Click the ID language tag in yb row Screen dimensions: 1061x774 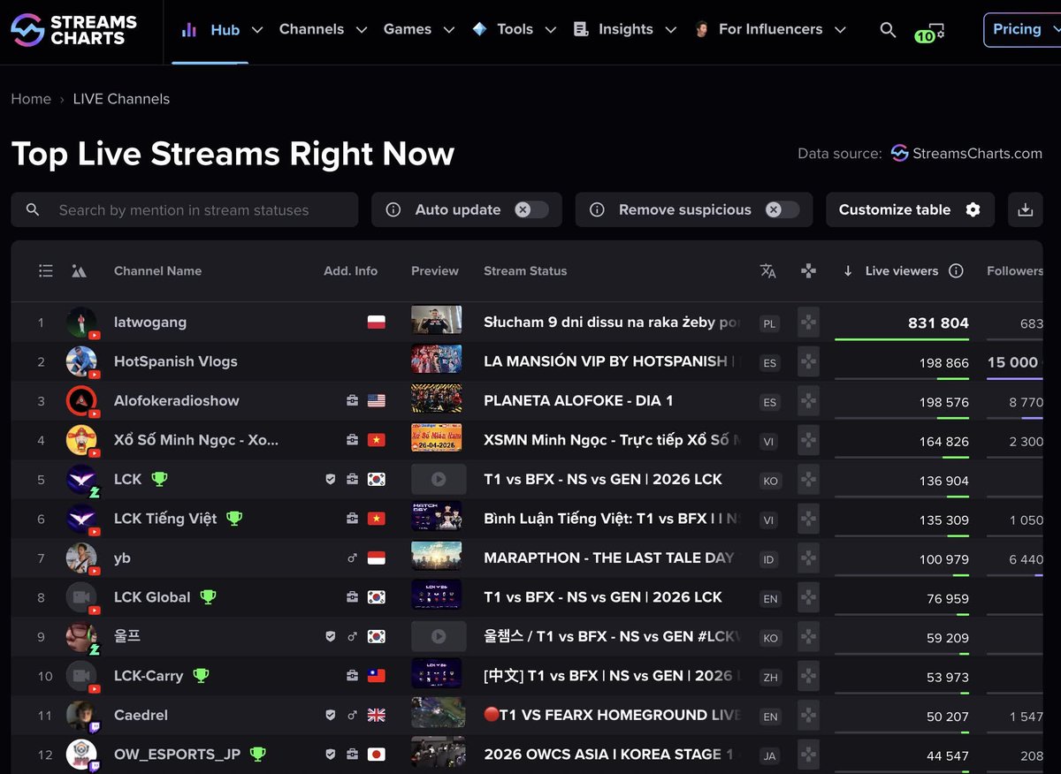tap(769, 559)
